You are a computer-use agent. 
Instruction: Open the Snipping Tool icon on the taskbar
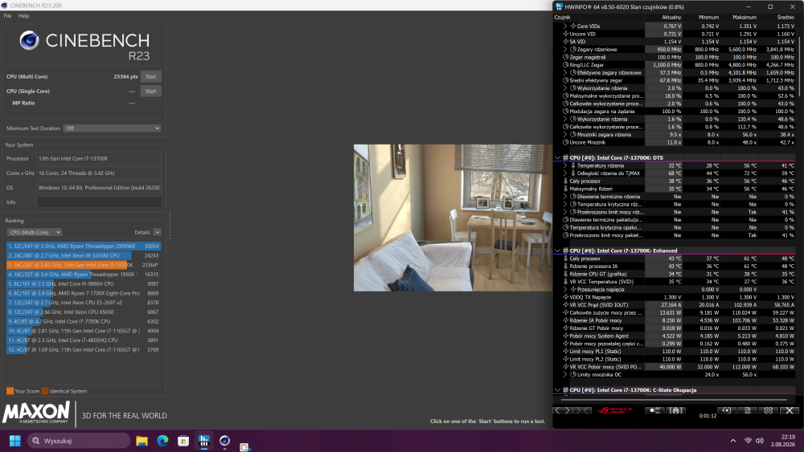point(244,446)
